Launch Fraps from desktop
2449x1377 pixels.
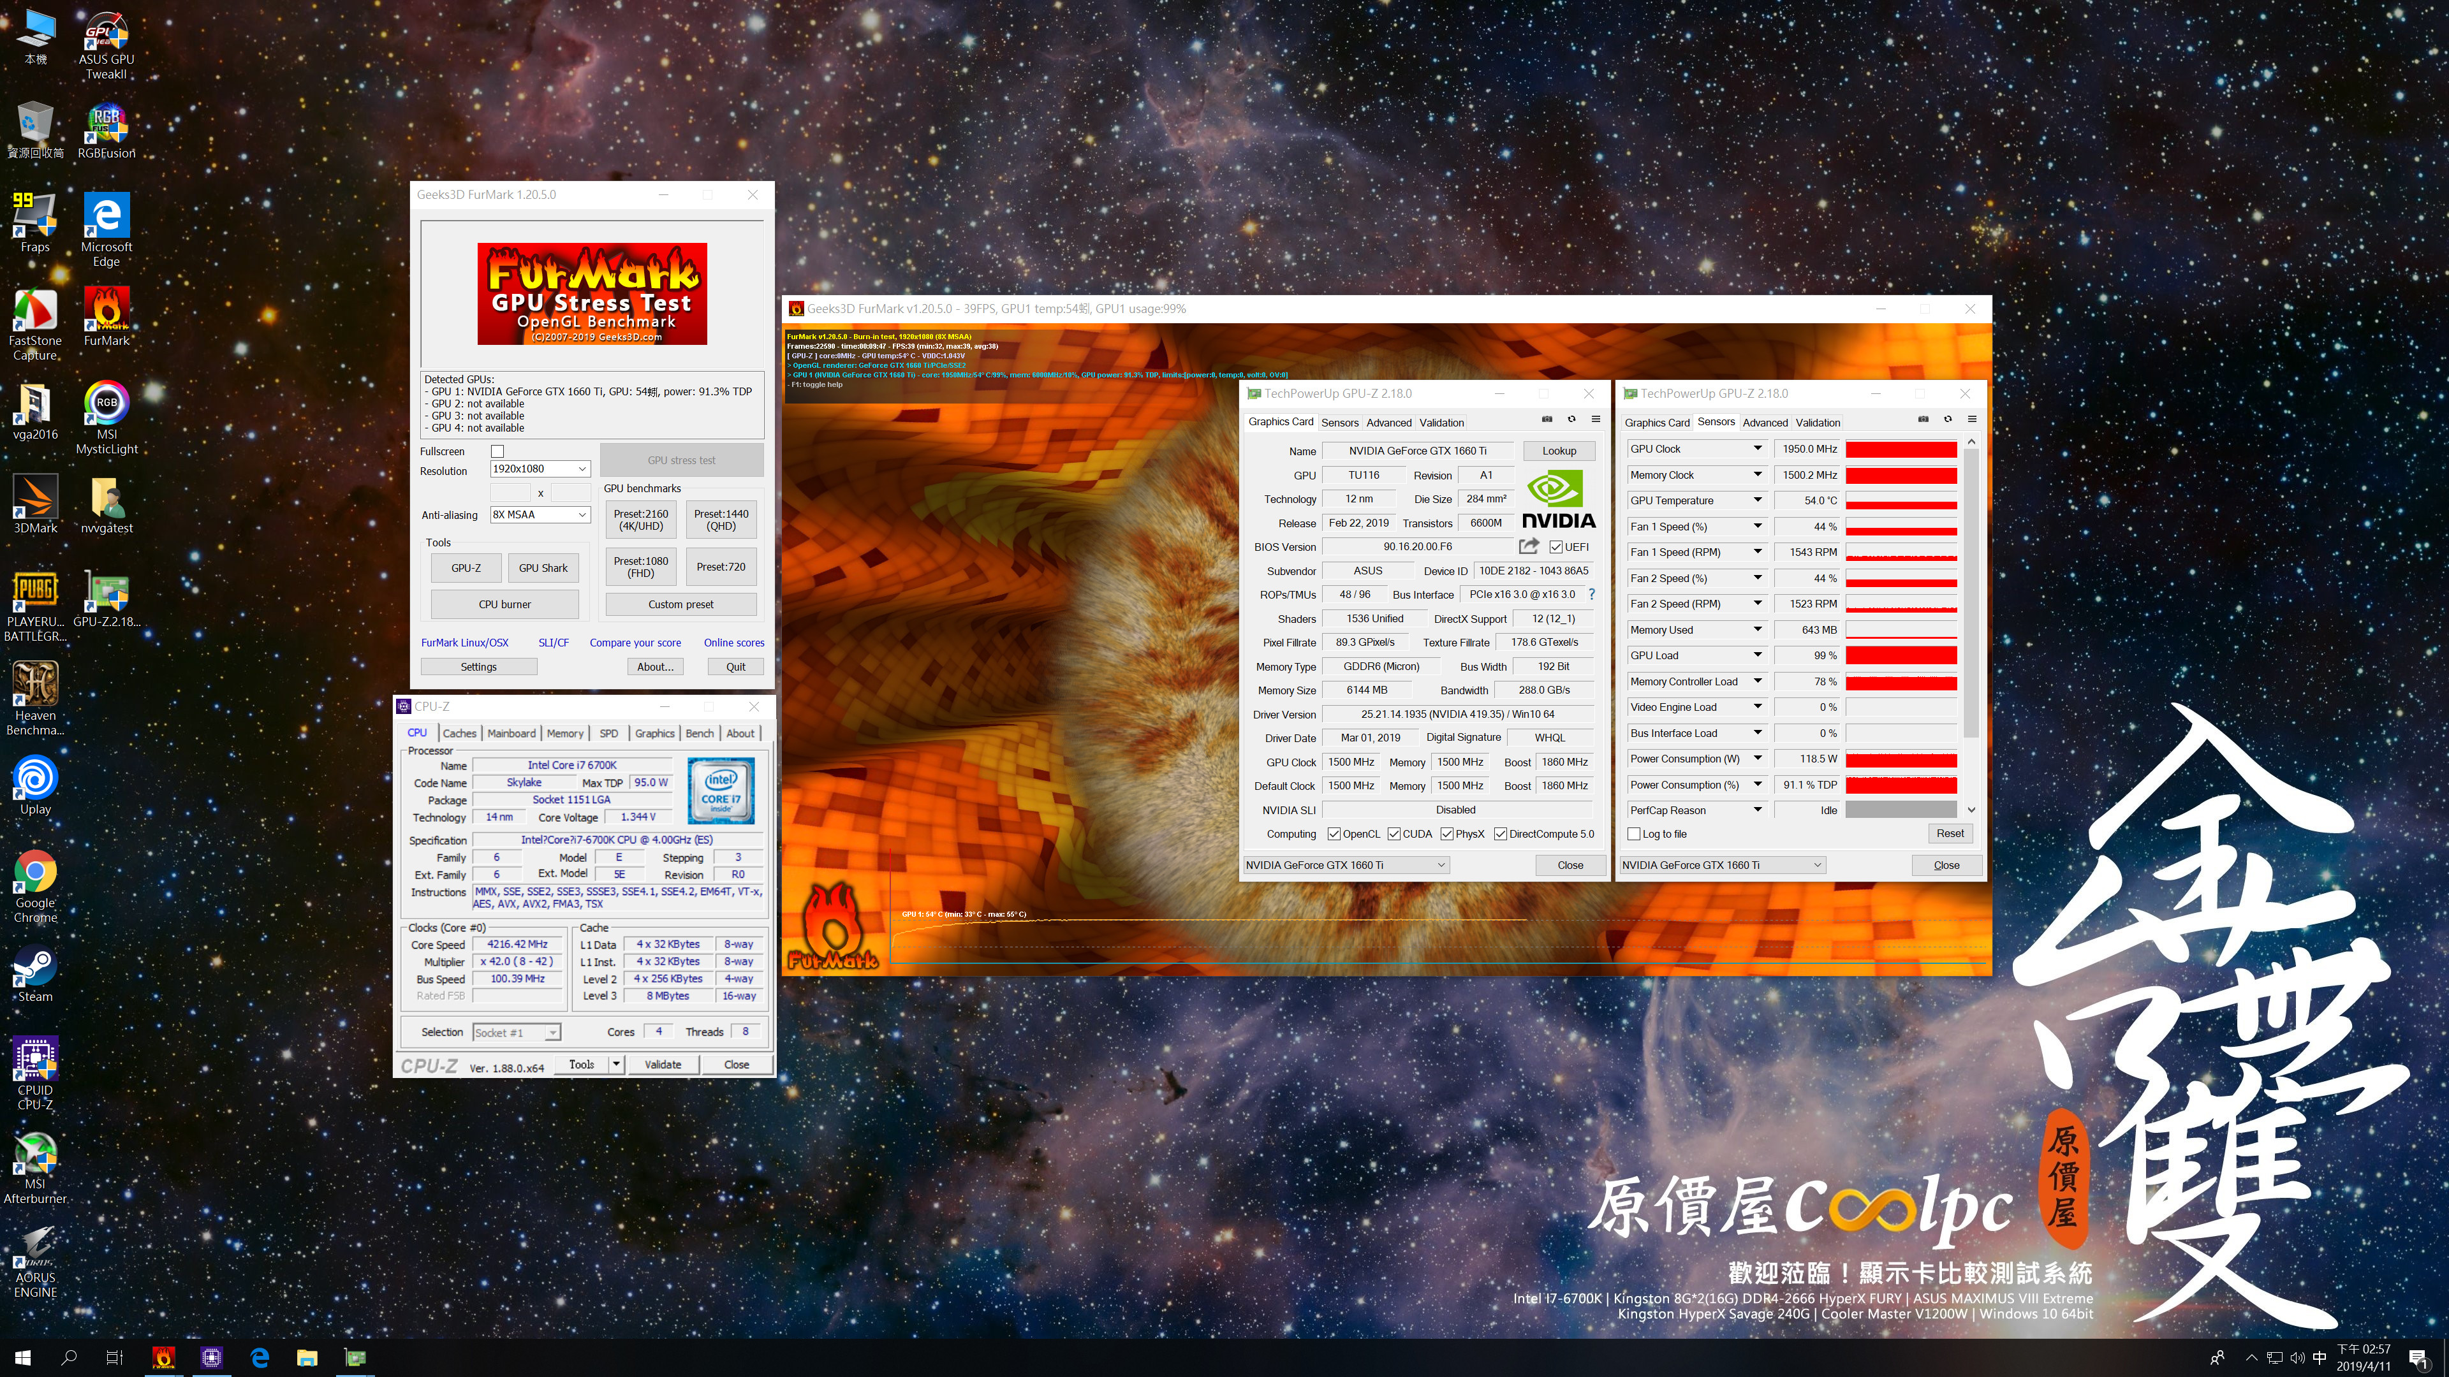(35, 223)
